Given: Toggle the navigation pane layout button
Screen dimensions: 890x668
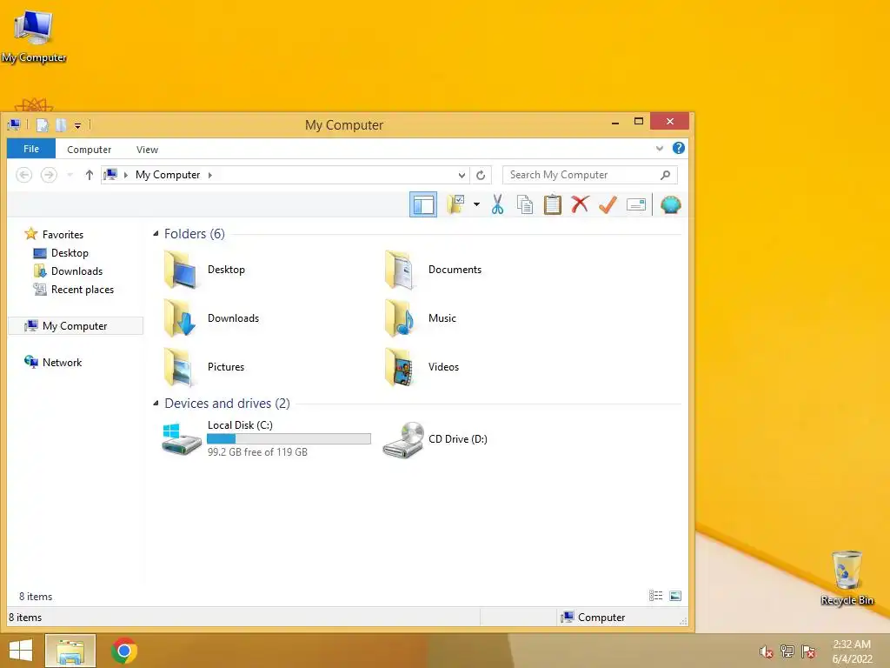Looking at the screenshot, I should [423, 204].
